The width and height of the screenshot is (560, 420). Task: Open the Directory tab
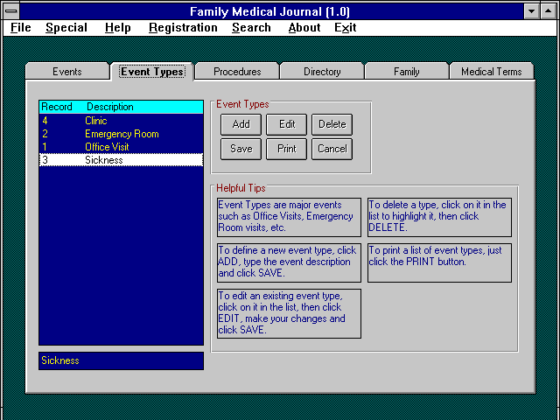tap(322, 72)
